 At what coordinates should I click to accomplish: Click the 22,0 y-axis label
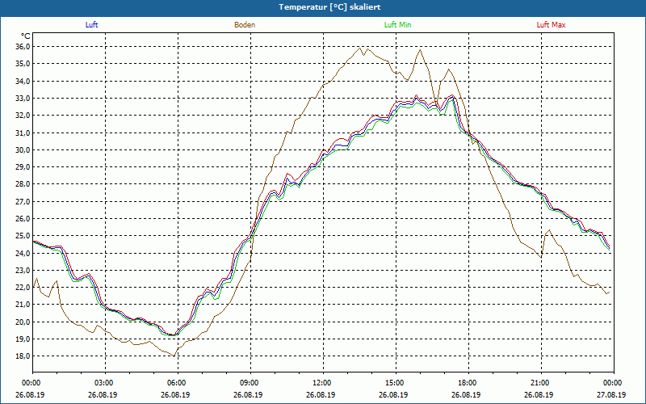[23, 287]
